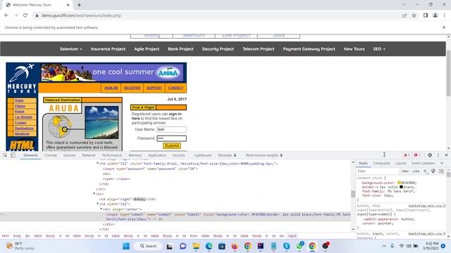This screenshot has height=253, width=451.
Task: Collapse the td width="112" node above the div
Action: (x=97, y=204)
